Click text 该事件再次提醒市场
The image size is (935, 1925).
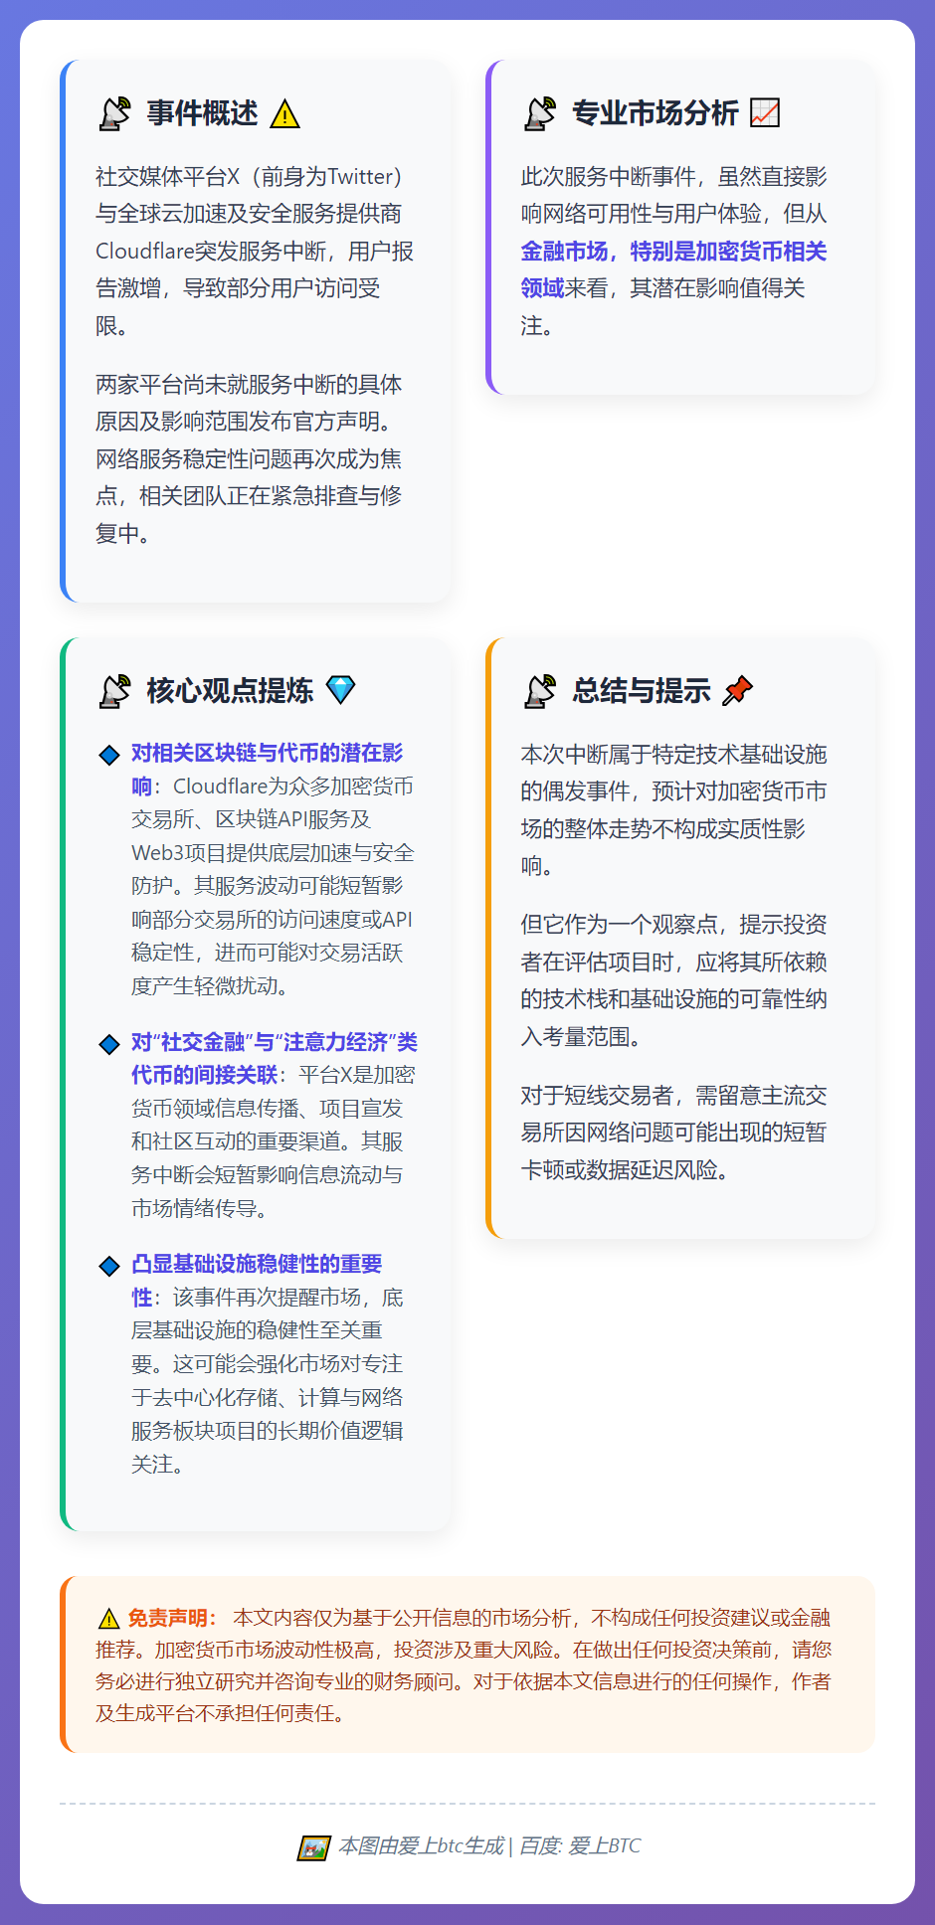(268, 1380)
